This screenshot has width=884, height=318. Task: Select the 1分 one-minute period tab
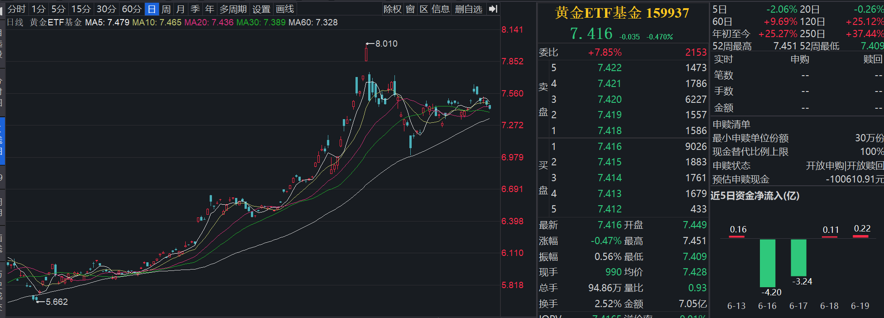pyautogui.click(x=39, y=9)
